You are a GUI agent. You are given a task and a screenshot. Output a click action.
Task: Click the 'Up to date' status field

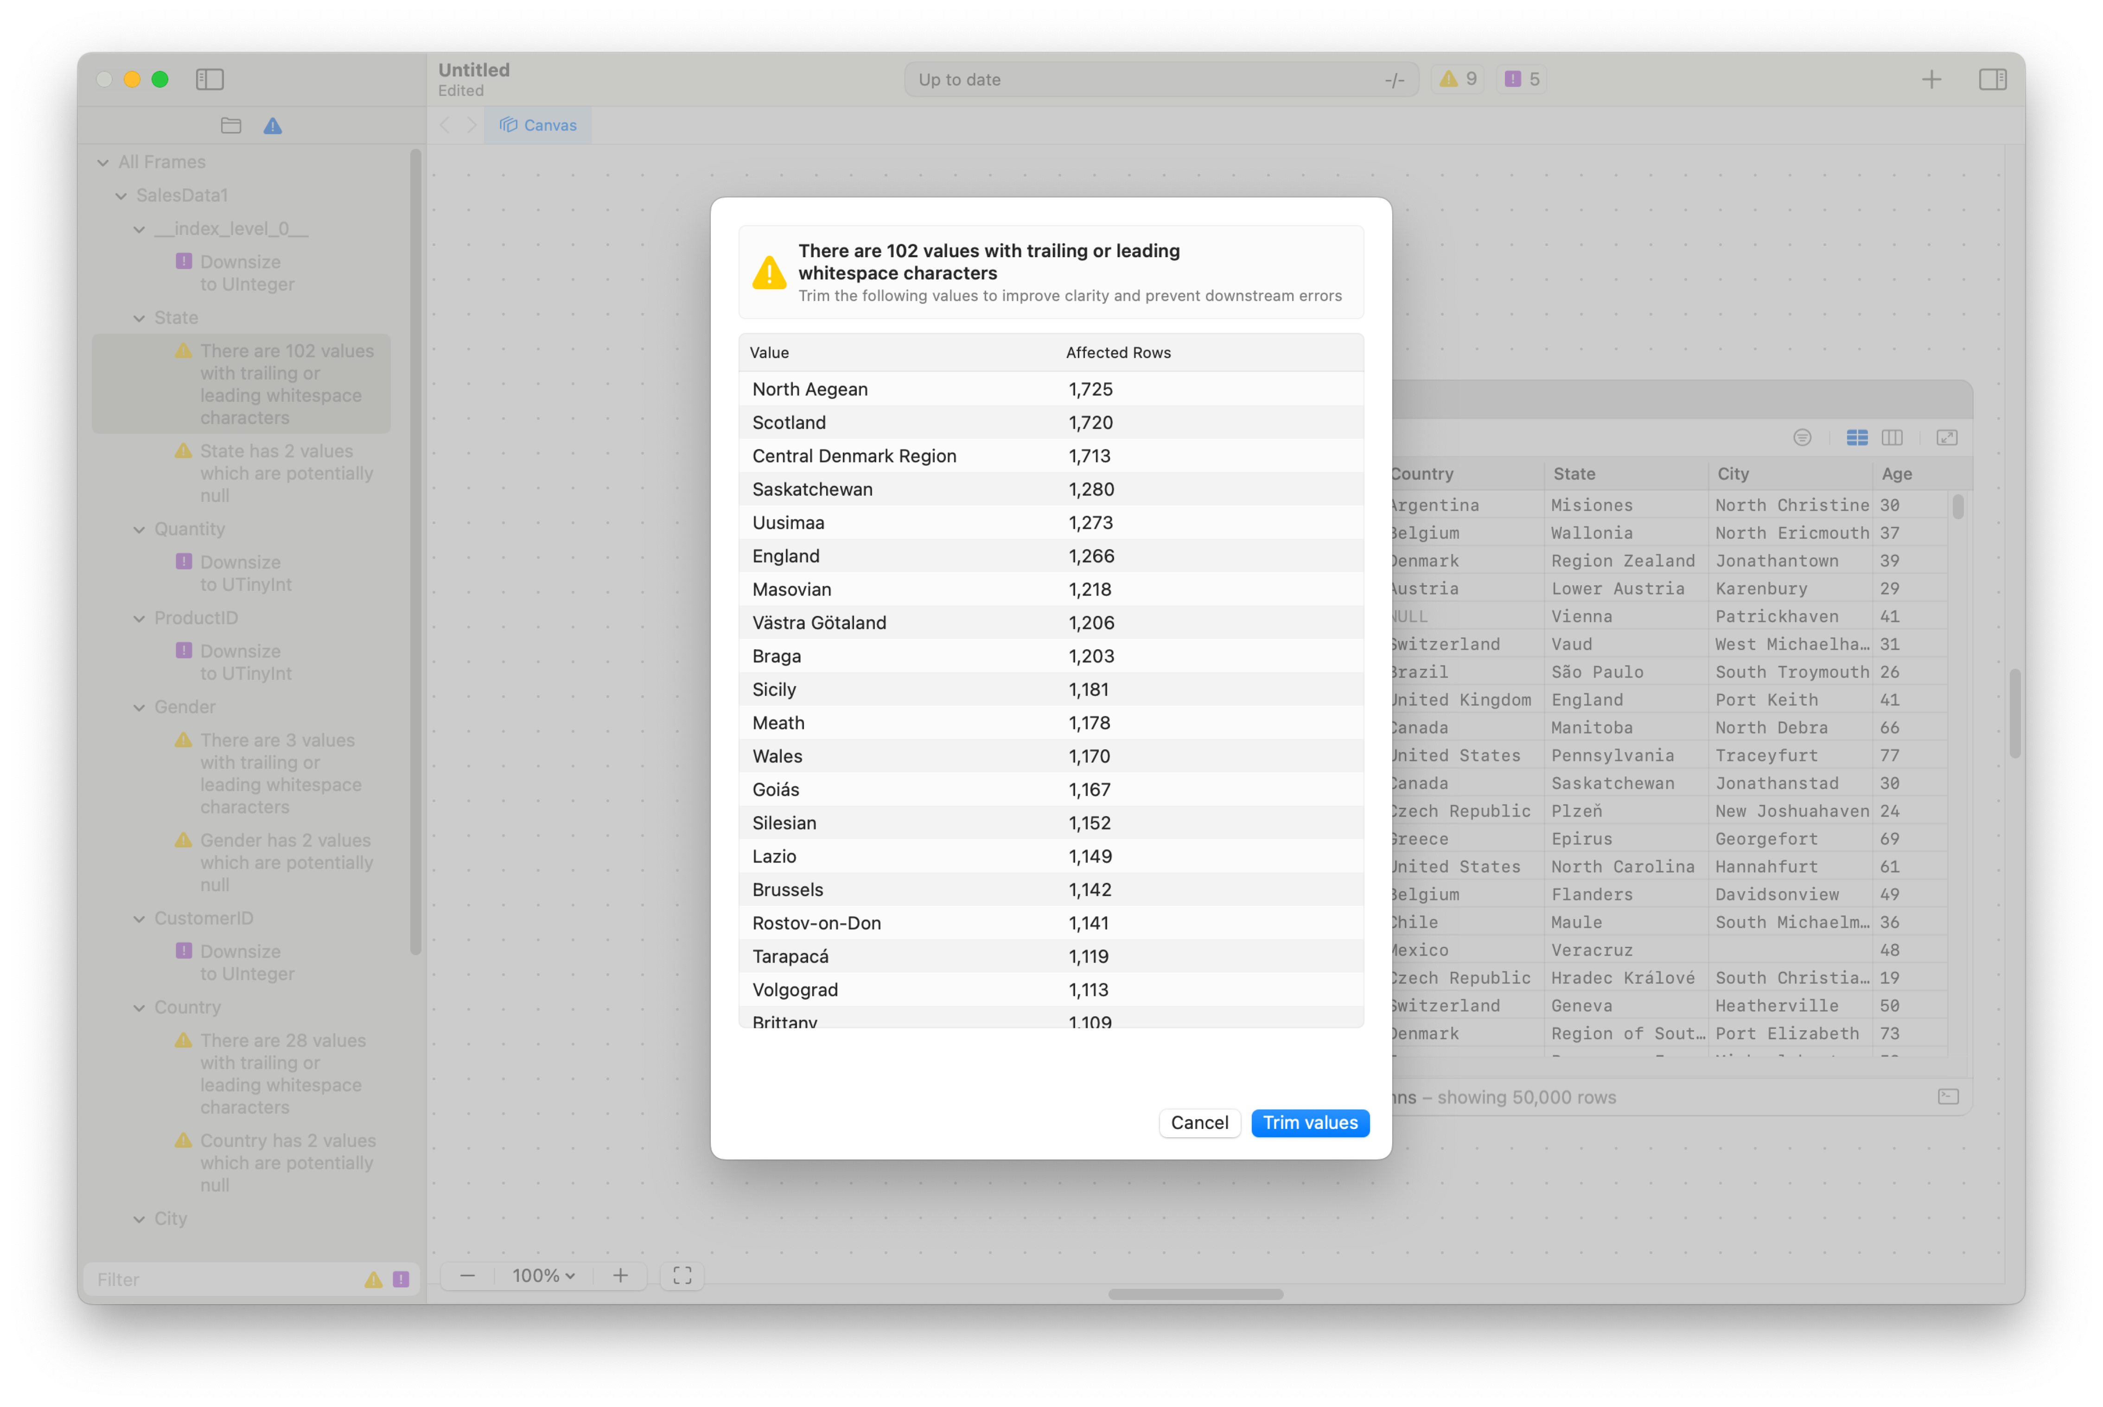[1160, 79]
